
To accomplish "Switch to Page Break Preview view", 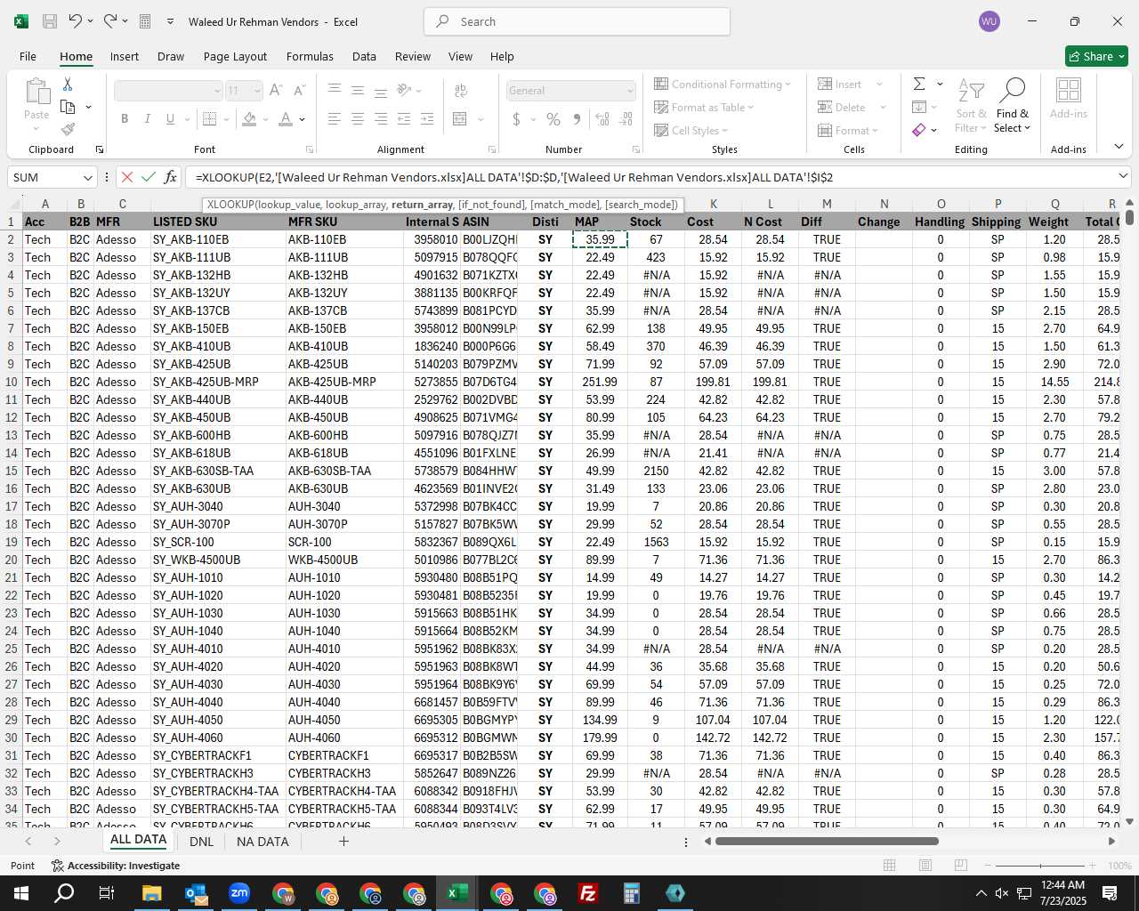I will 961,866.
